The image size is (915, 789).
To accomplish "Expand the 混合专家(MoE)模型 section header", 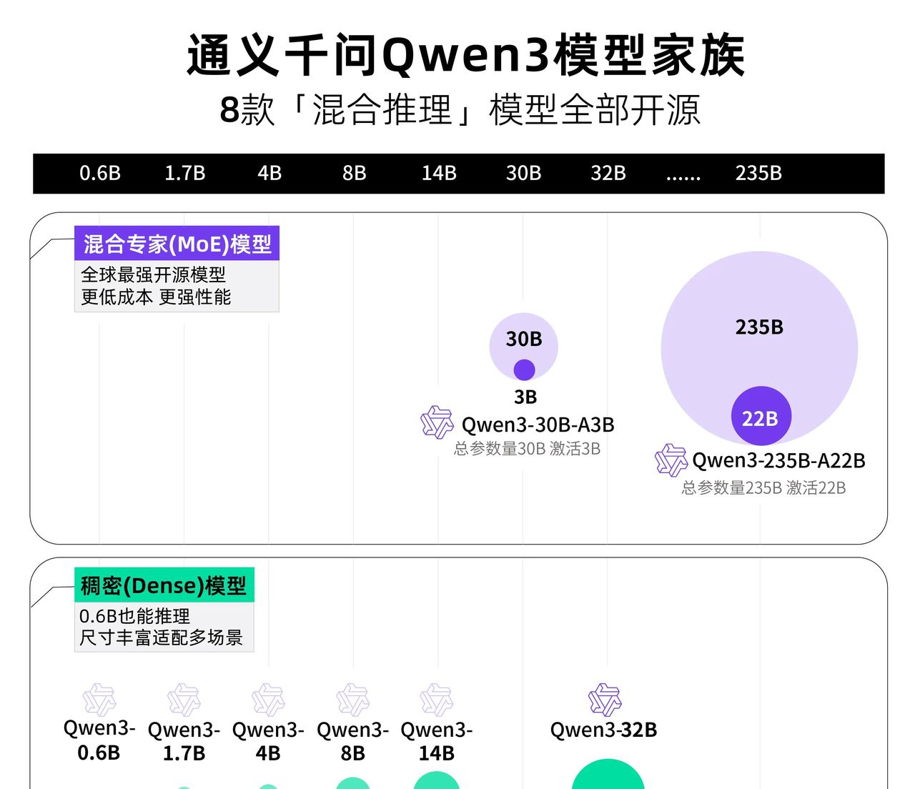I will tap(178, 244).
